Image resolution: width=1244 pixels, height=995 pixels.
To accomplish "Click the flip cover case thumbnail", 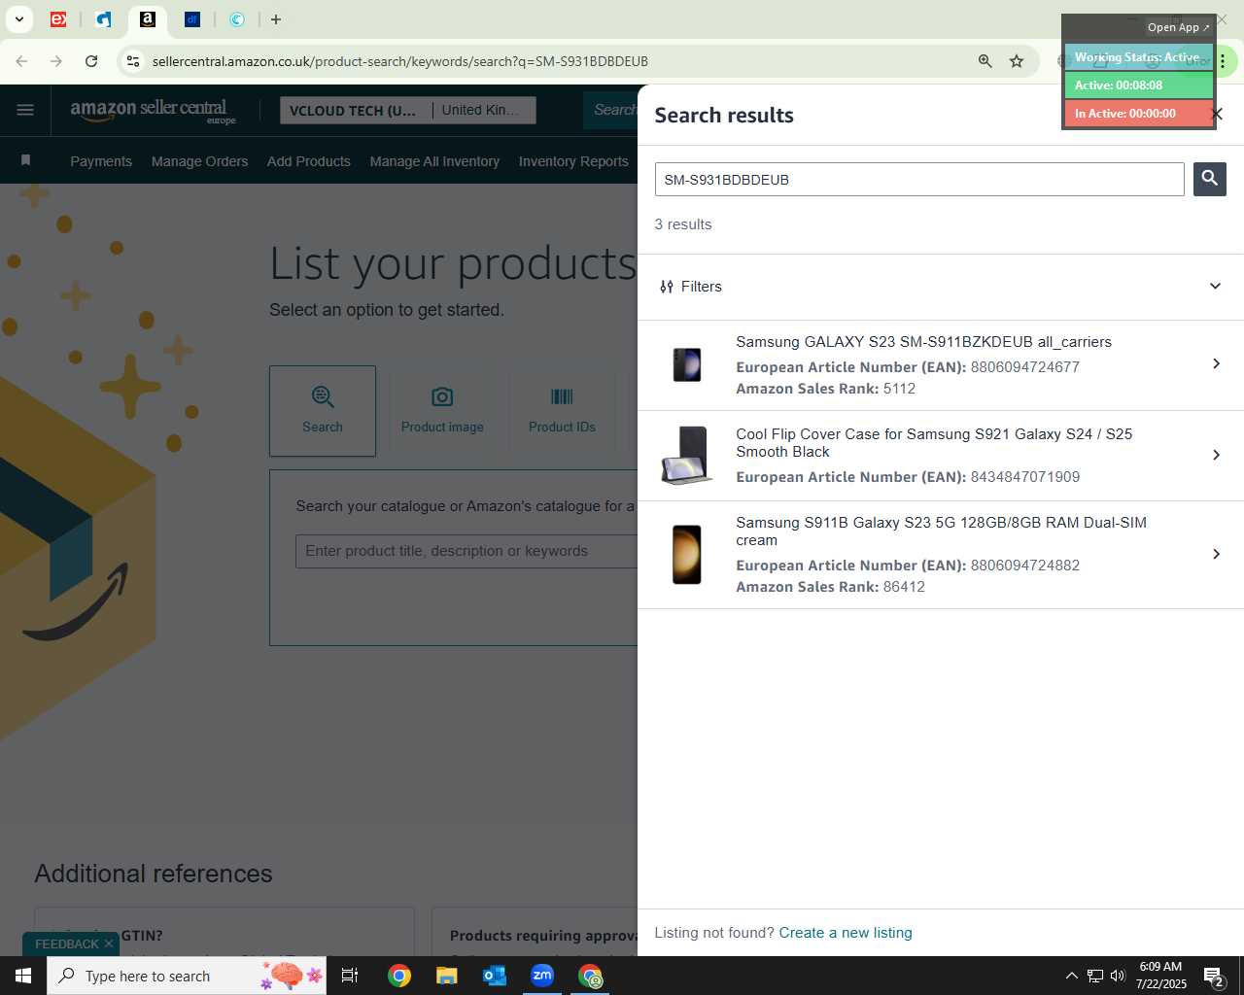I will click(687, 455).
